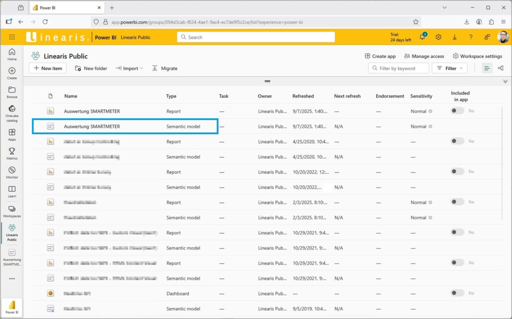Open the Workspaces pane

click(x=12, y=211)
